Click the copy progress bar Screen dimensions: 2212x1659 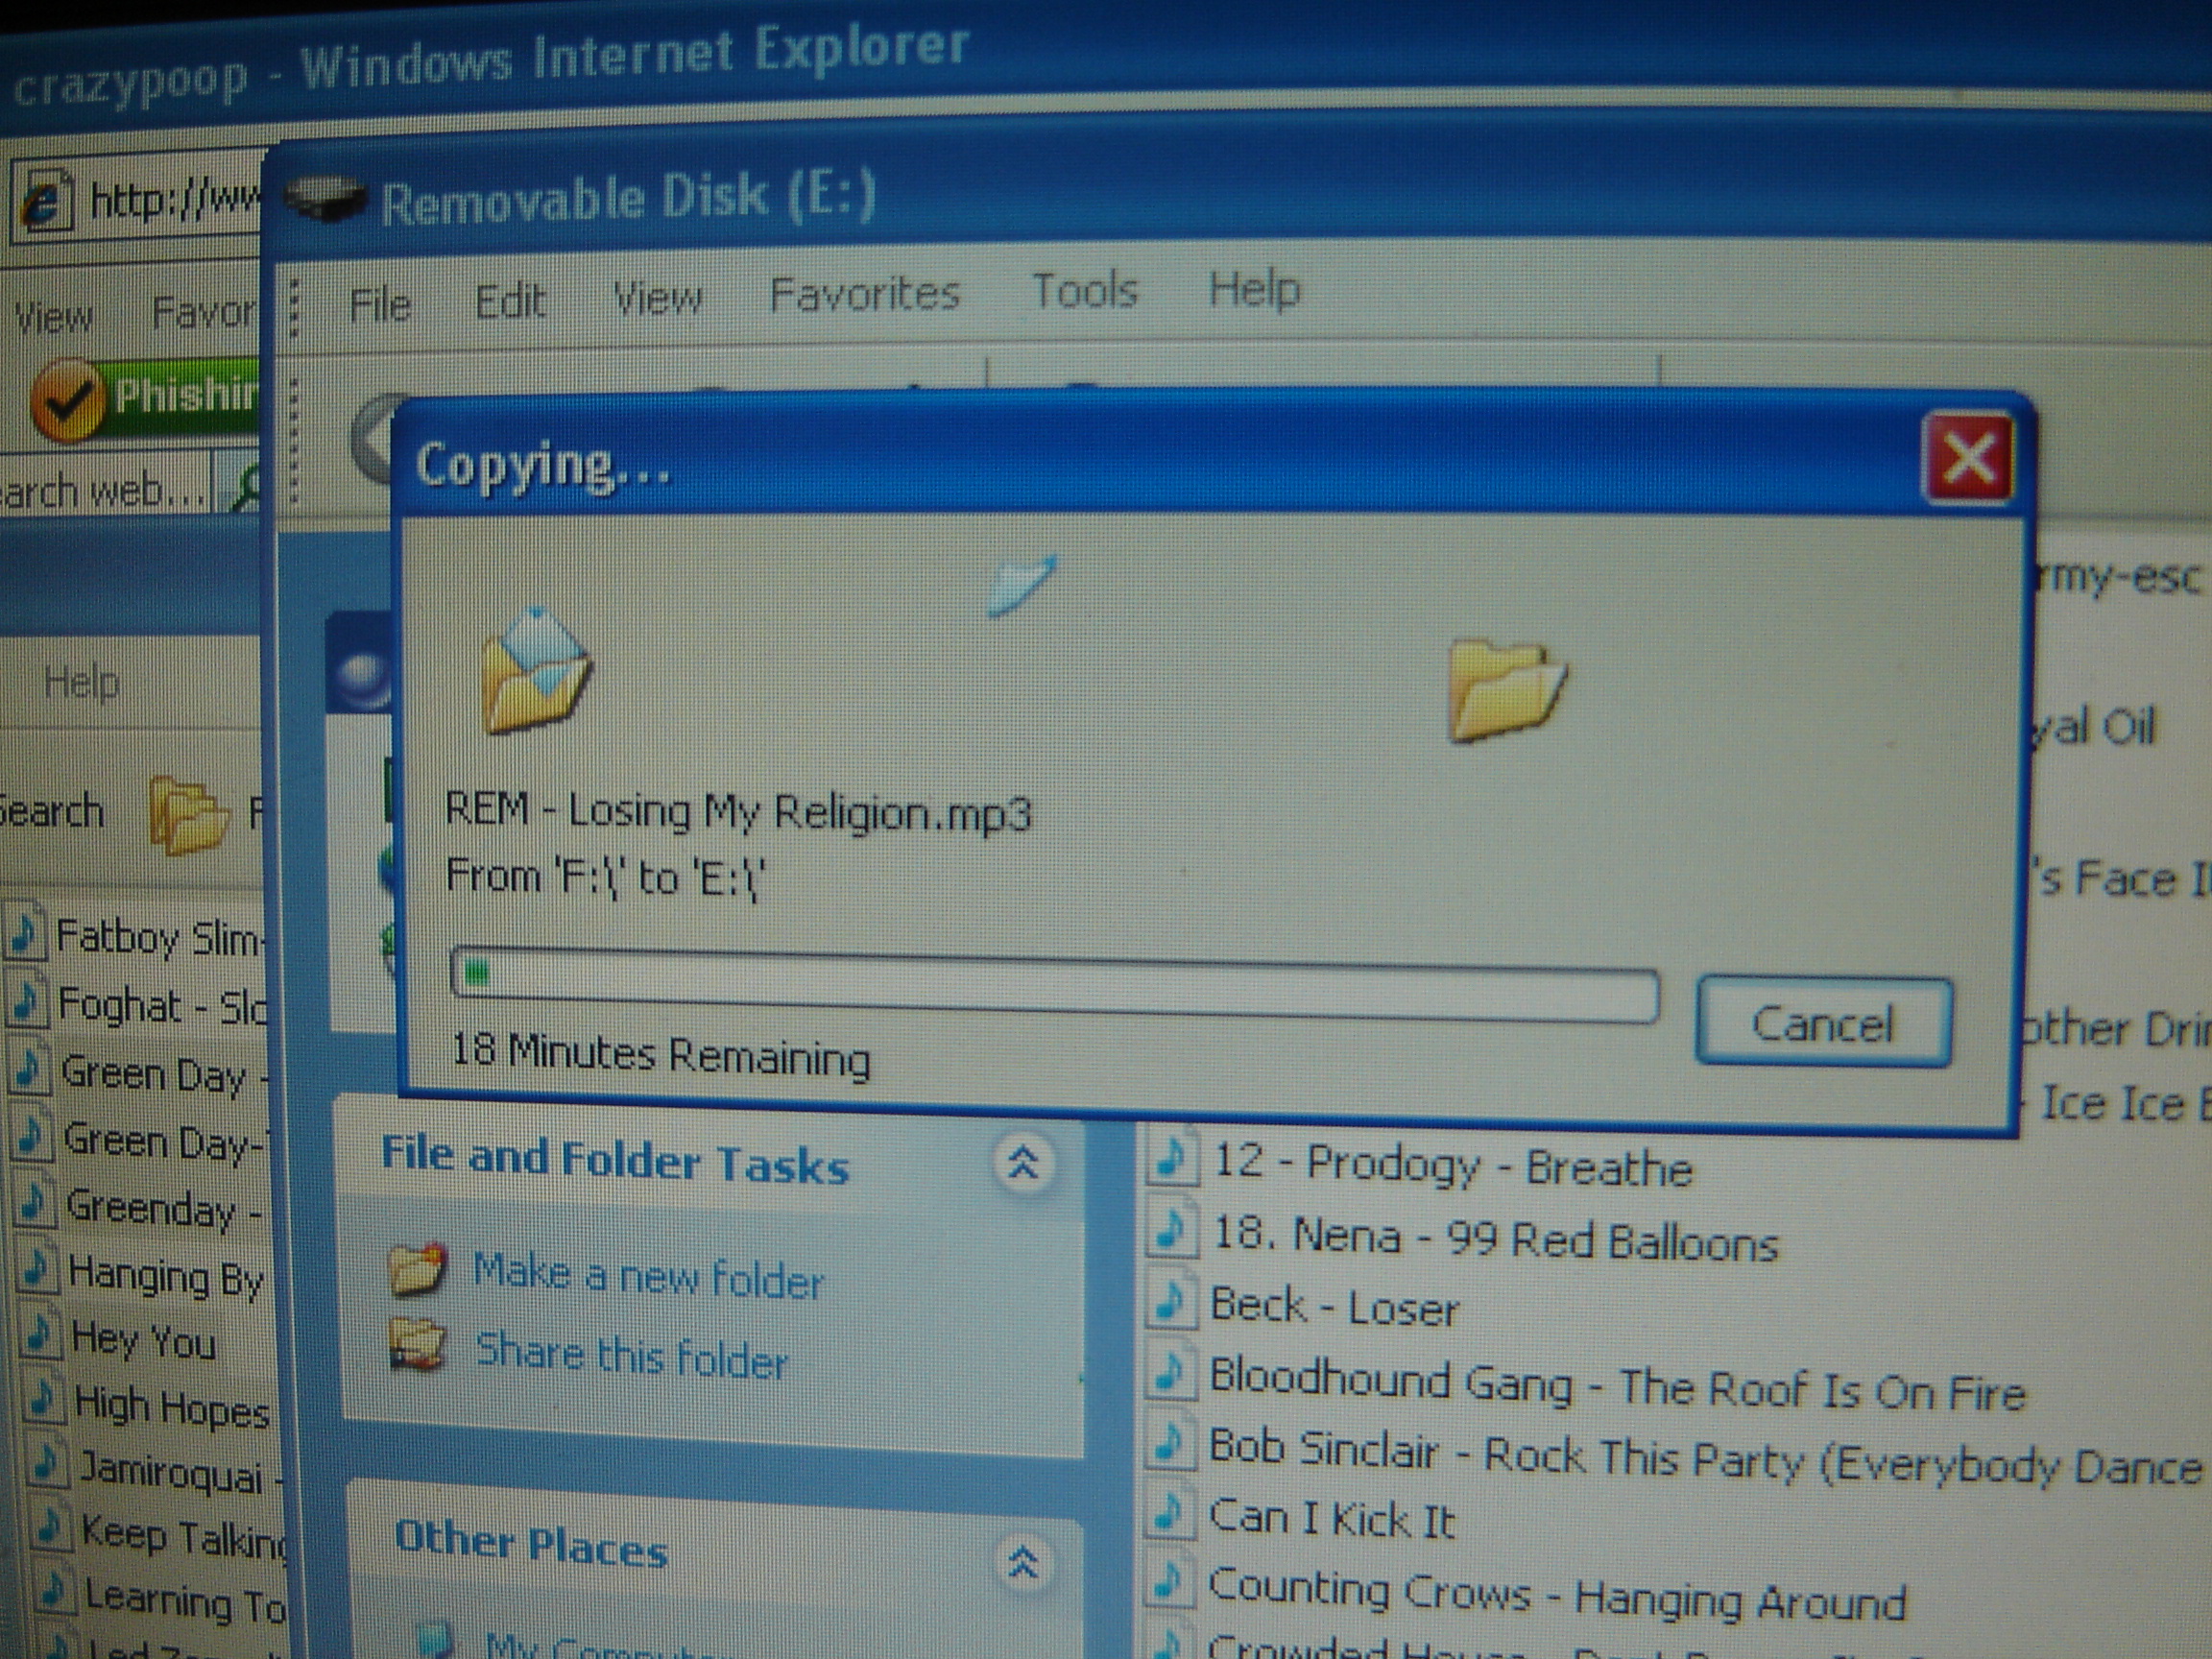(1054, 986)
